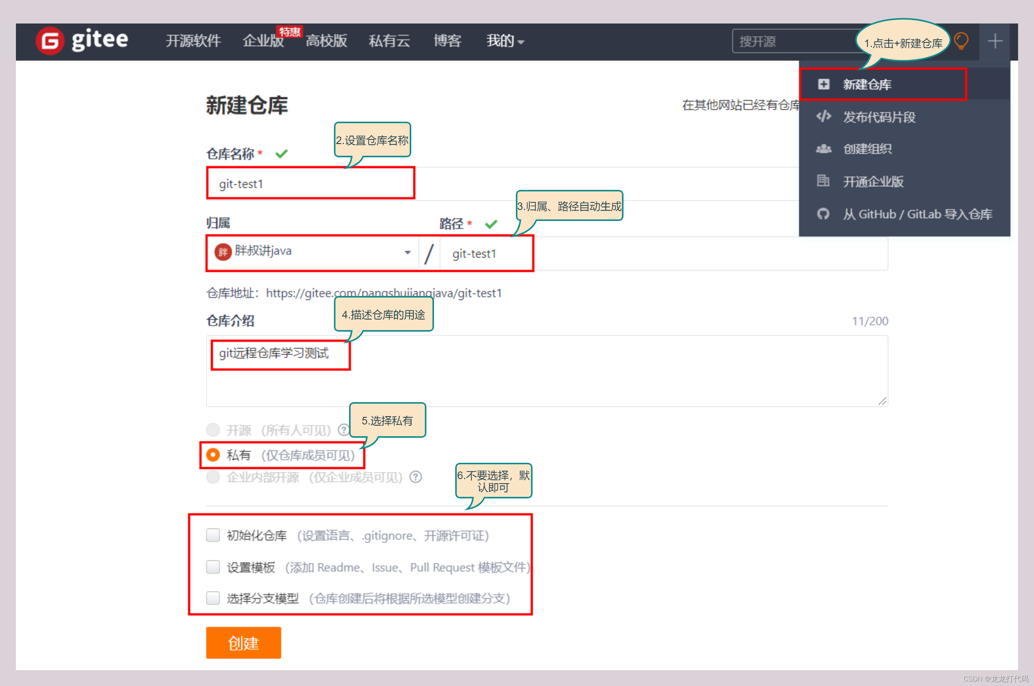1034x686 pixels.
Task: Click the plus icon in header
Action: (x=995, y=41)
